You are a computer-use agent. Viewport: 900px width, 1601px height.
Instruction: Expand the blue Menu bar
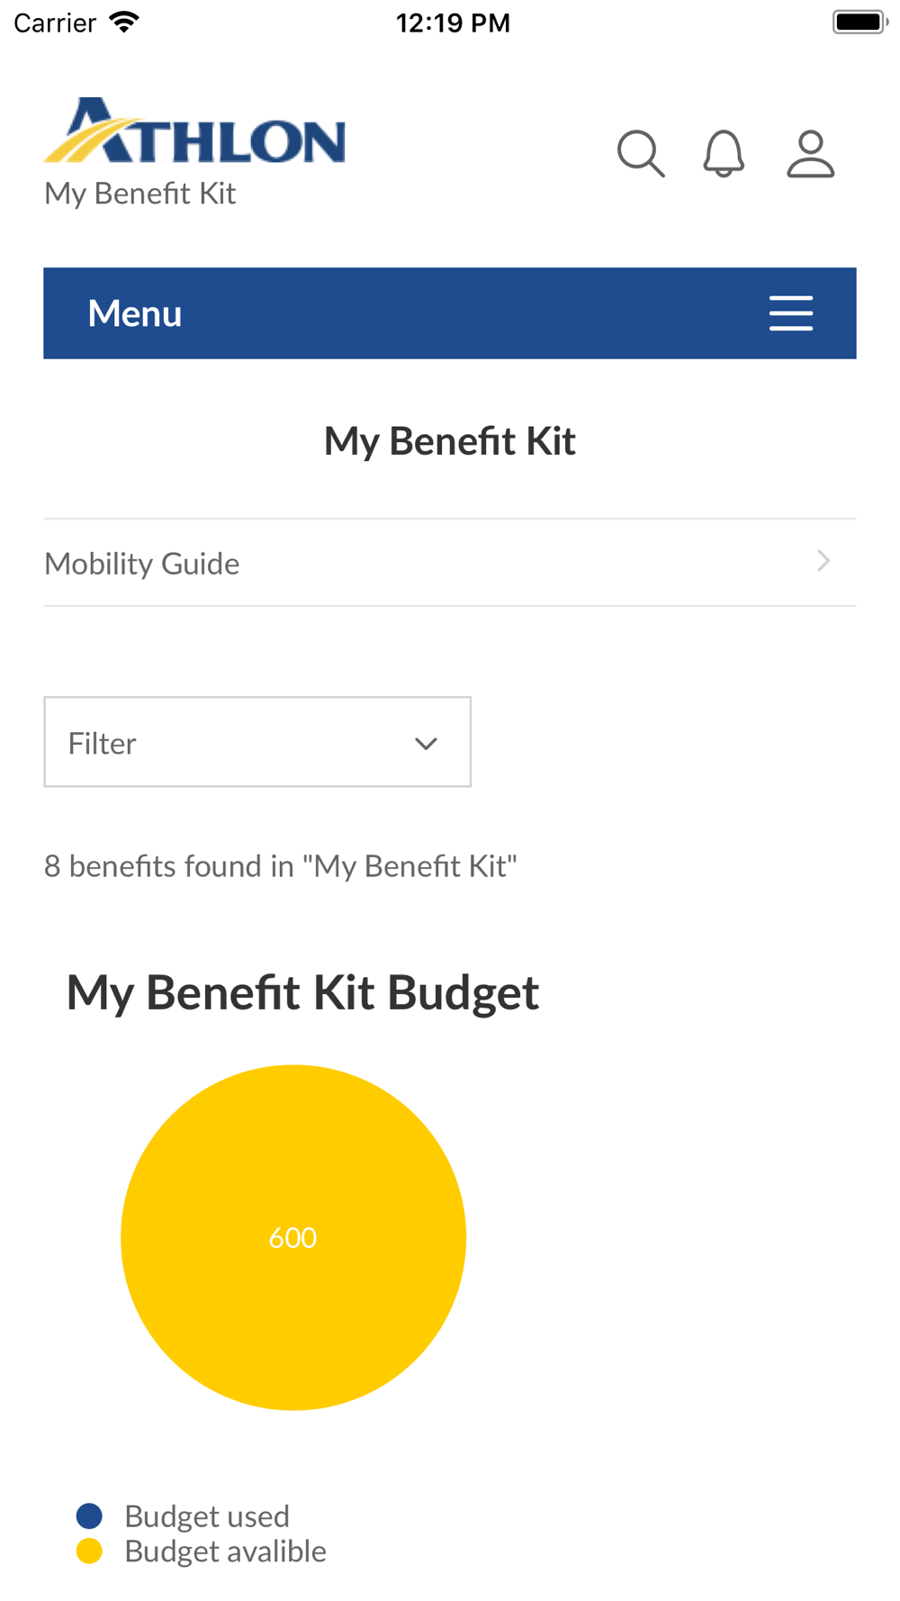pos(450,313)
